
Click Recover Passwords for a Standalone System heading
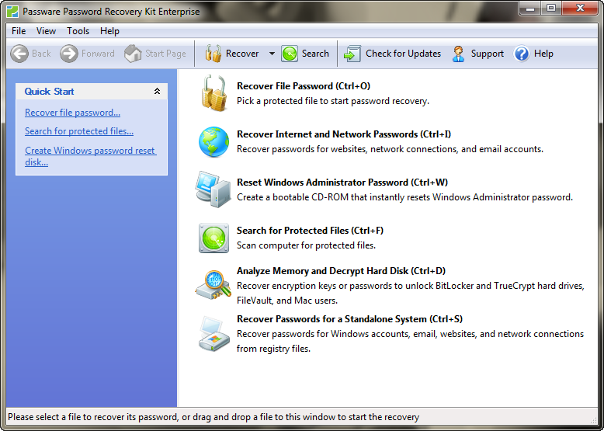click(349, 319)
